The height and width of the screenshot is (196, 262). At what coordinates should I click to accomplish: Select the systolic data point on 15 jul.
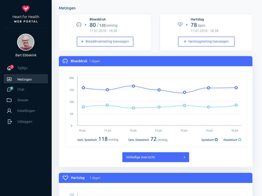point(209,88)
